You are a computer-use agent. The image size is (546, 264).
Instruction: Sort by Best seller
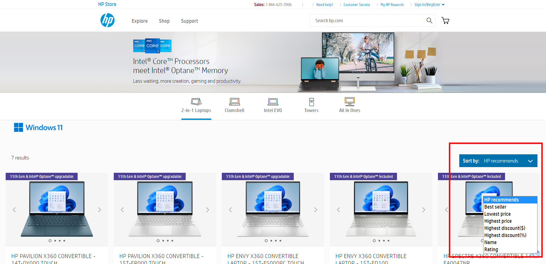coord(510,207)
